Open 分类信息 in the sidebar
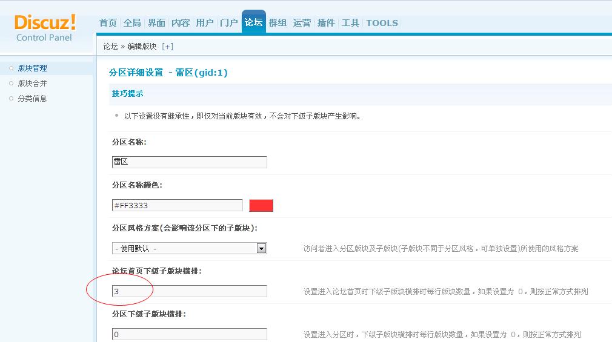Screen dimensions: 612x342 click(32, 99)
